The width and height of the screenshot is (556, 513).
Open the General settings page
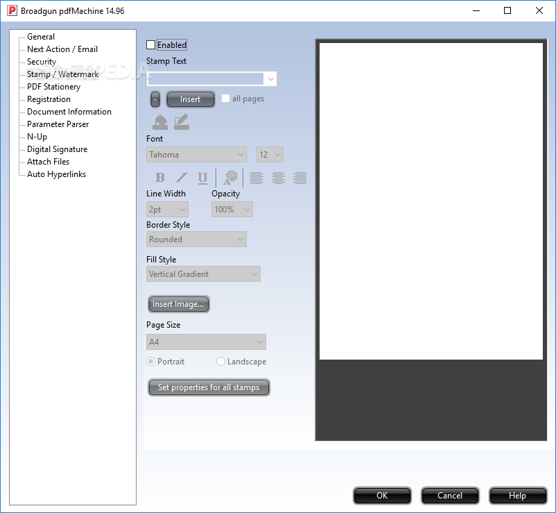[x=41, y=37]
